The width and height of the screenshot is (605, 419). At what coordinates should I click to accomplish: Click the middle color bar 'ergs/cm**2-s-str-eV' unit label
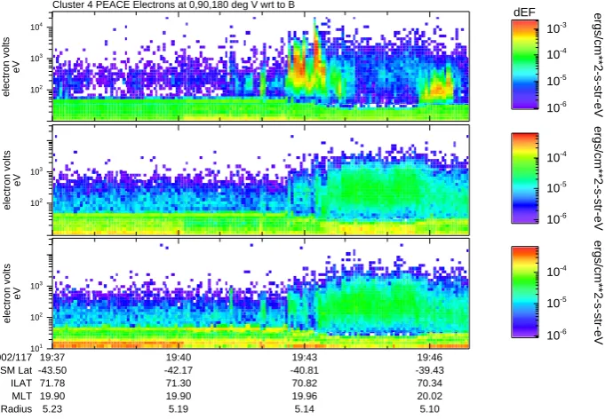(x=597, y=178)
